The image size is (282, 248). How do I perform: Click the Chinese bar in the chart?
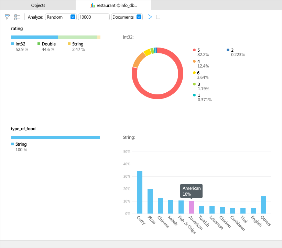160,206
